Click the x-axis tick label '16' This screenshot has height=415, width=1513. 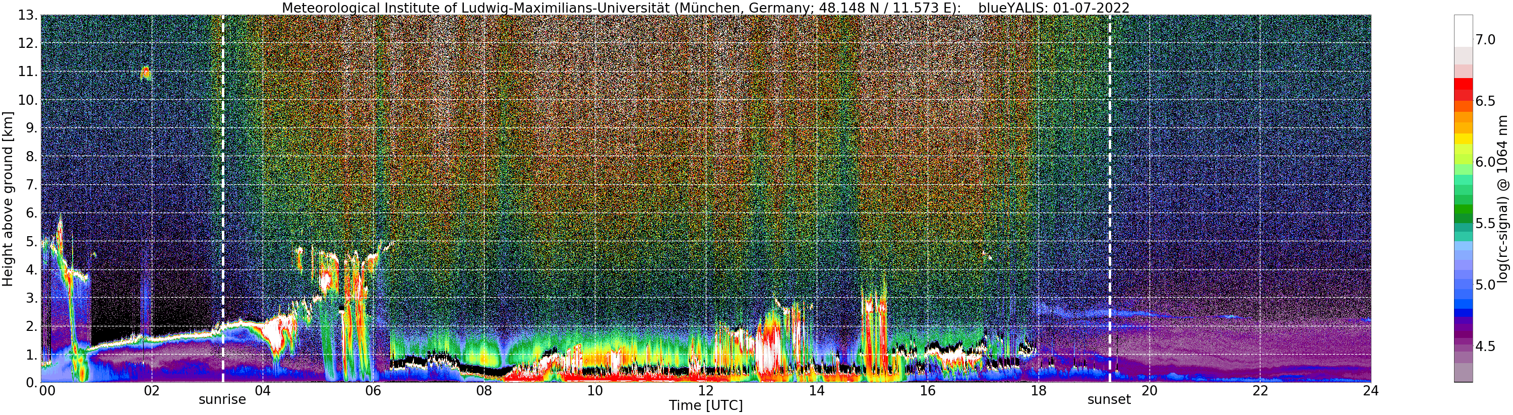click(x=928, y=391)
